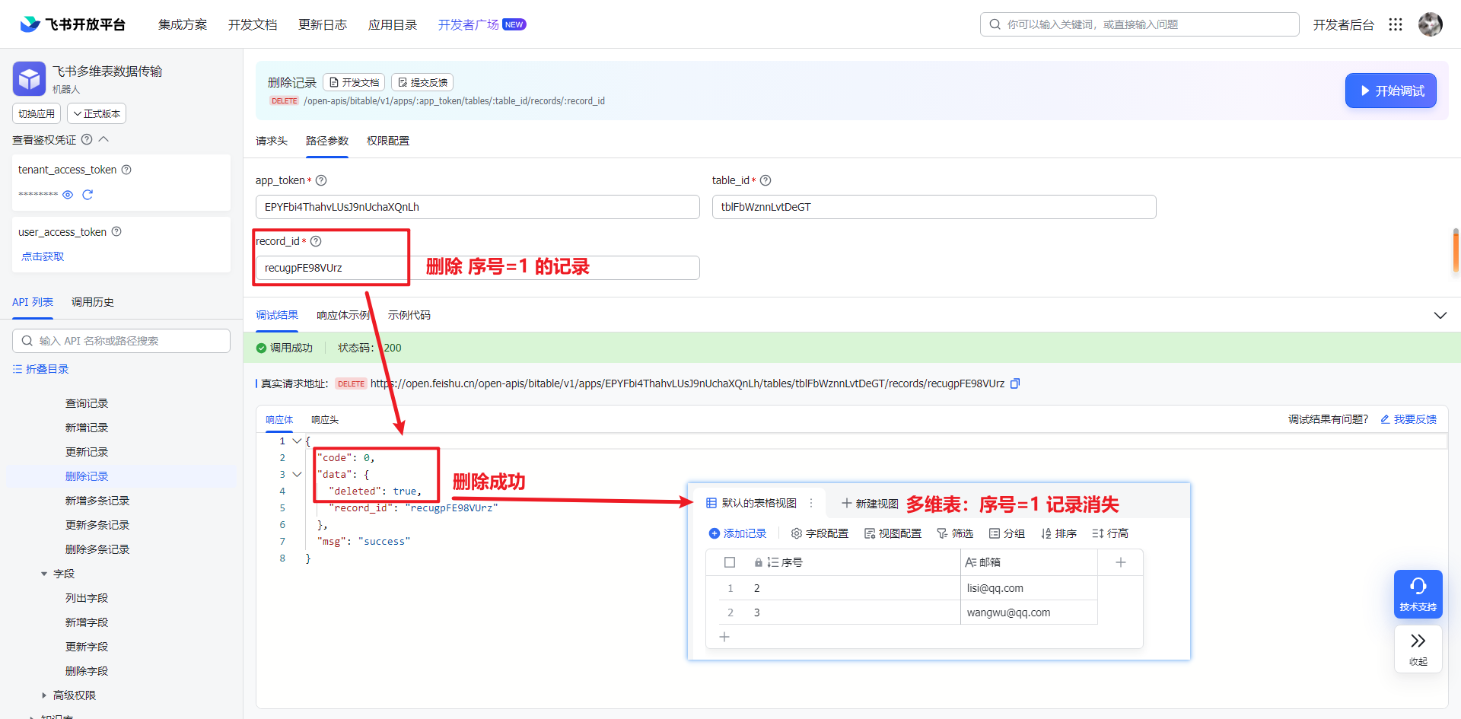Click the top search box
Screen dimensions: 1461x719
(x=1139, y=24)
